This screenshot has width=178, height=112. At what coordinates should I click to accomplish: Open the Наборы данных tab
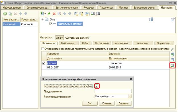[x=12, y=8]
